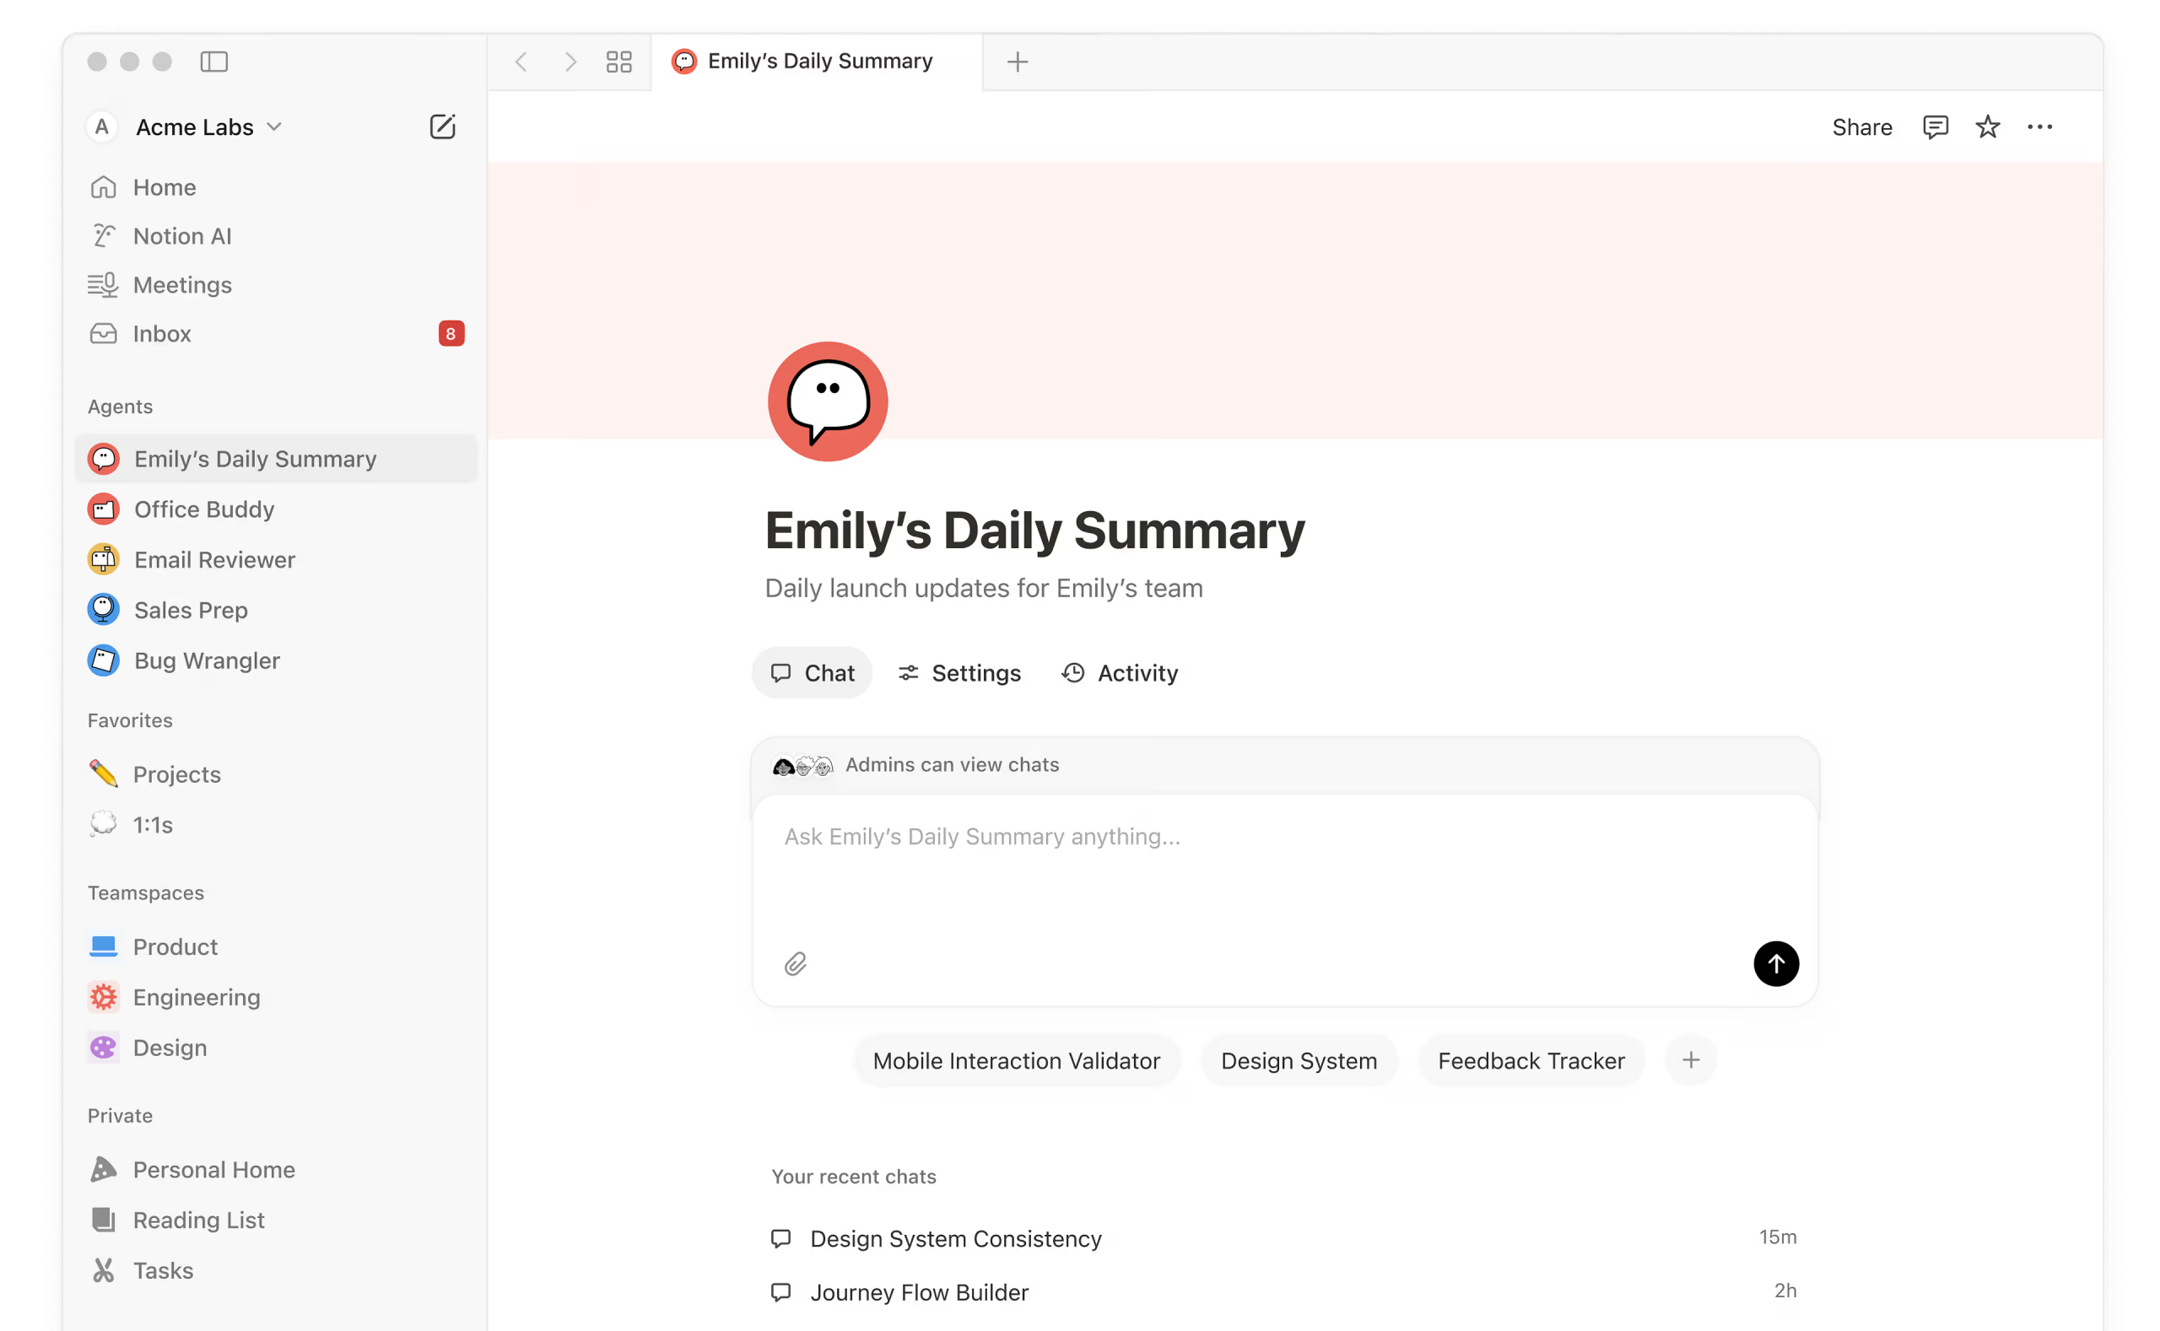Viewport: 2160px width, 1331px height.
Task: Create a new page with the compose icon
Action: (442, 127)
